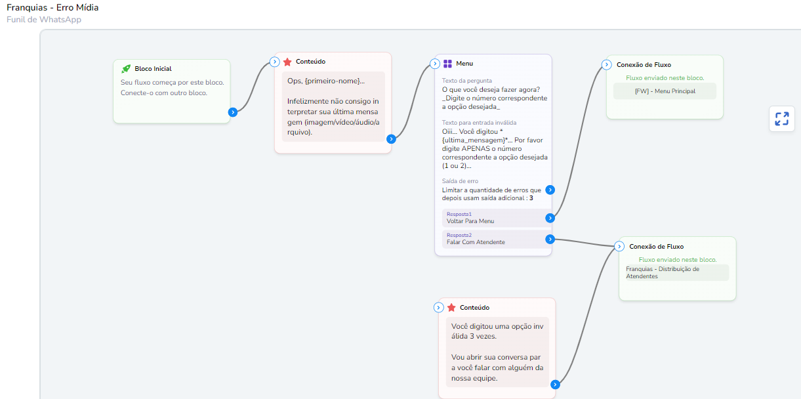Click the blue output connector of Bloco Inicial

tap(232, 112)
